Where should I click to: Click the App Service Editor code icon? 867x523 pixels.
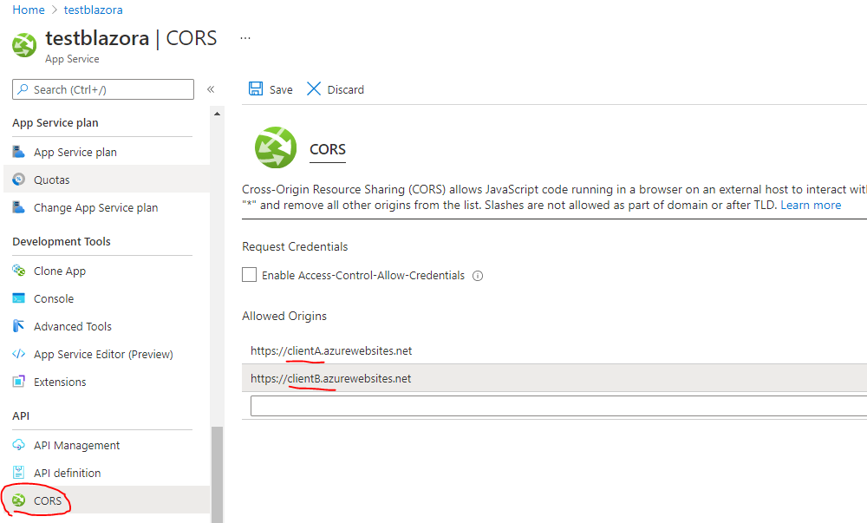19,353
